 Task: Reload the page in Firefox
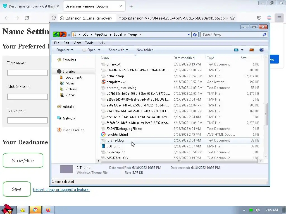click(x=27, y=18)
